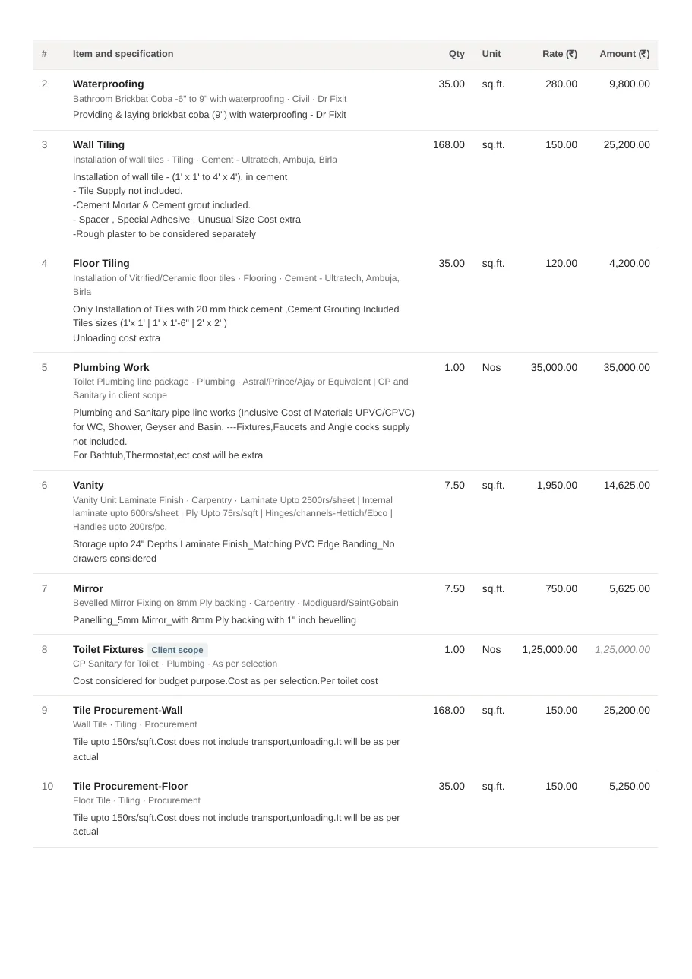Click the Unit column header

click(491, 54)
